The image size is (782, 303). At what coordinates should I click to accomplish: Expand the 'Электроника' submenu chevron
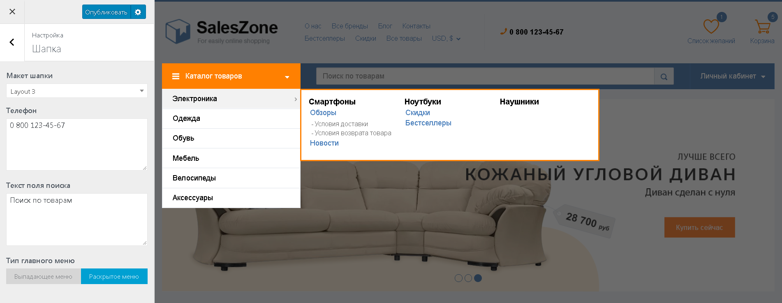296,99
